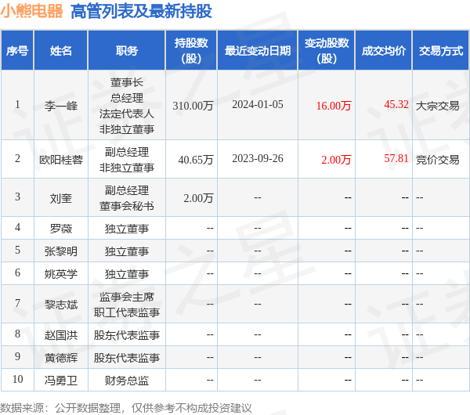
Task: Click the 职务 column header
Action: pyautogui.click(x=127, y=51)
